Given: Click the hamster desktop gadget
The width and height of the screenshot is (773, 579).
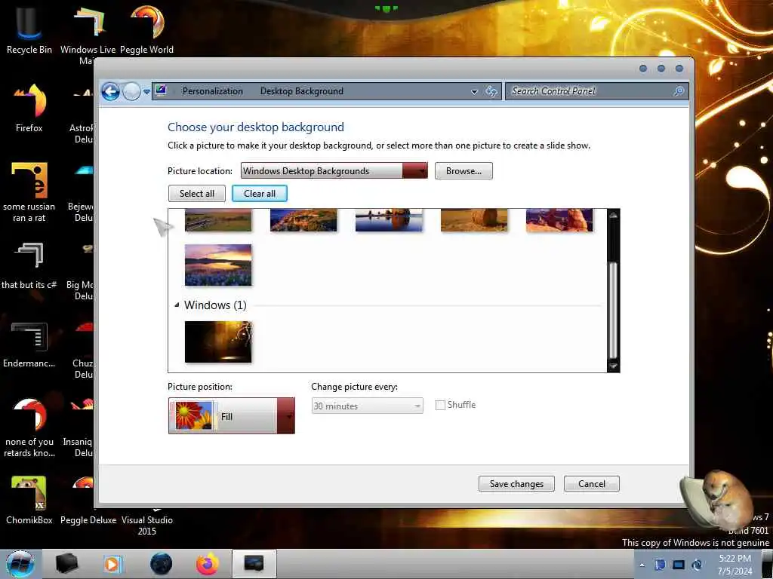Looking at the screenshot, I should [717, 501].
